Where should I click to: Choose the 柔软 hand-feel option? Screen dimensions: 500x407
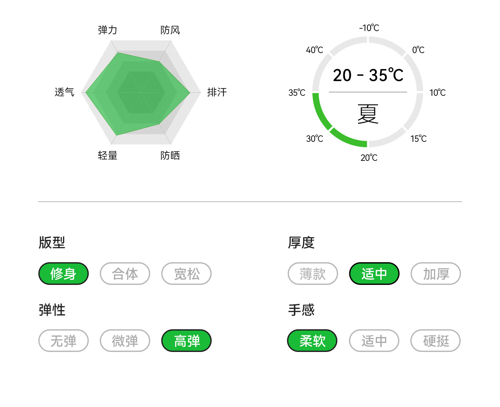312,341
